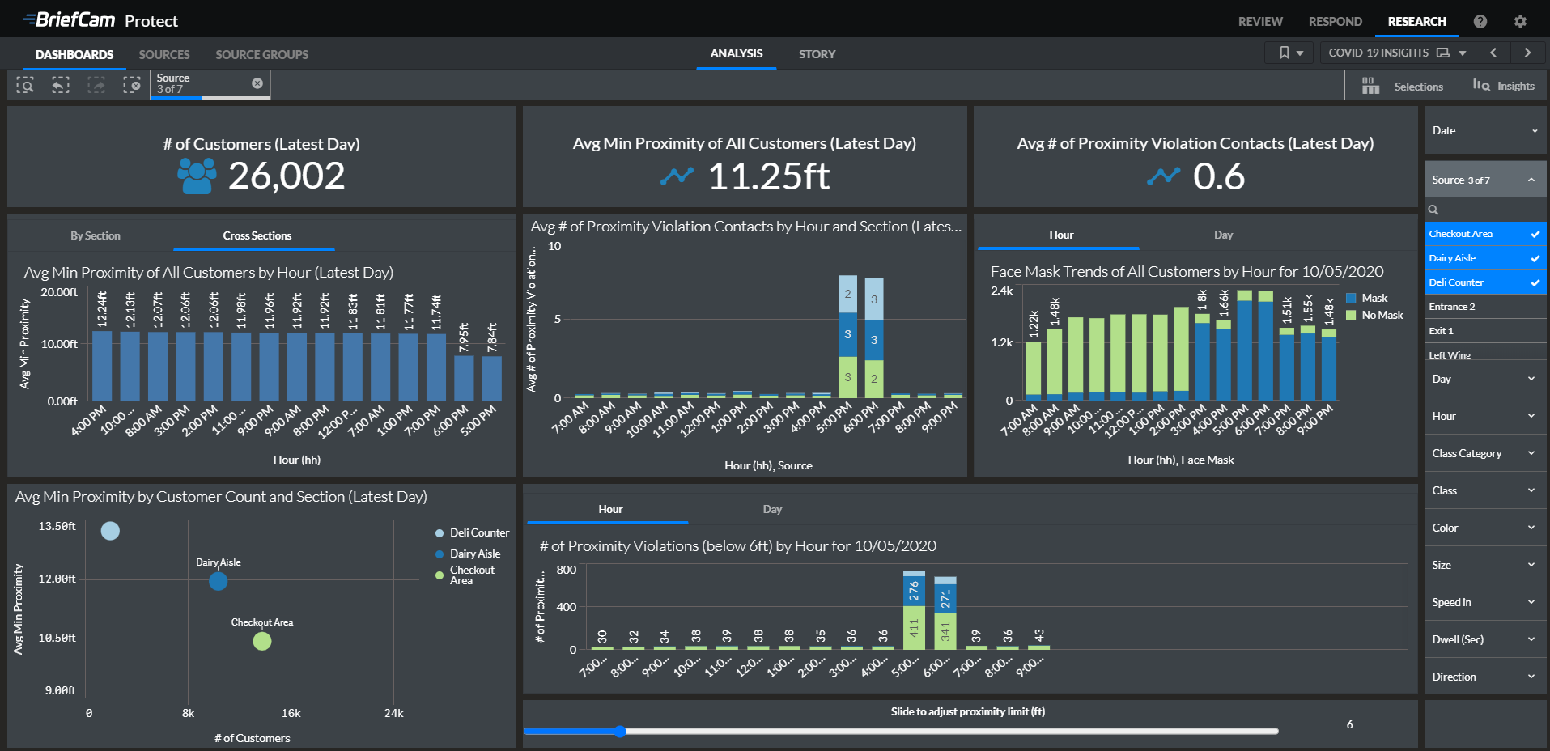Expand the Date filter

tap(1485, 130)
